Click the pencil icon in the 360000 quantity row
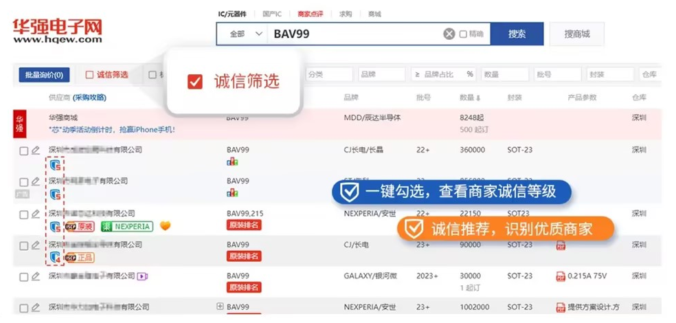Image resolution: width=676 pixels, height=323 pixels. pyautogui.click(x=36, y=150)
